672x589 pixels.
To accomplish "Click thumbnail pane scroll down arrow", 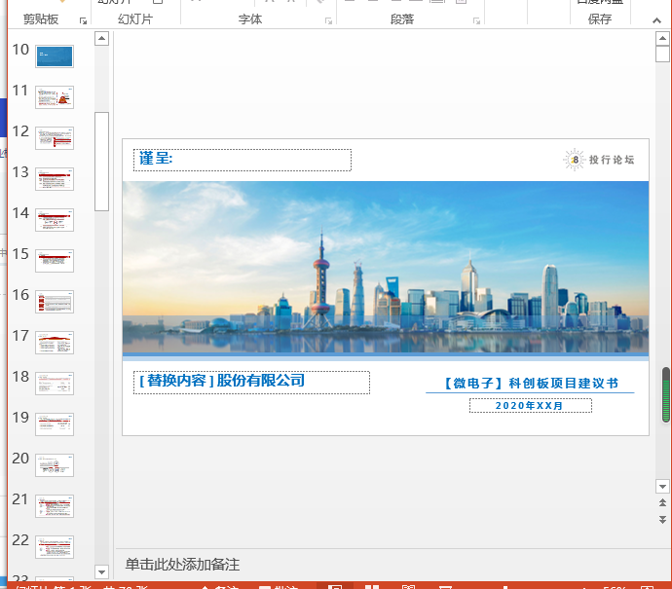I will pyautogui.click(x=101, y=571).
